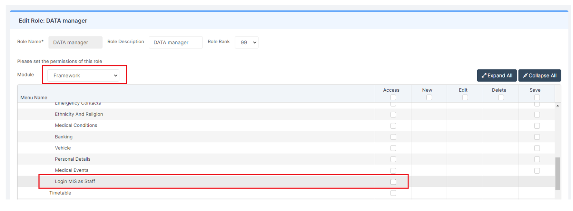Click the permissions table vertical scrollbar

click(x=558, y=173)
